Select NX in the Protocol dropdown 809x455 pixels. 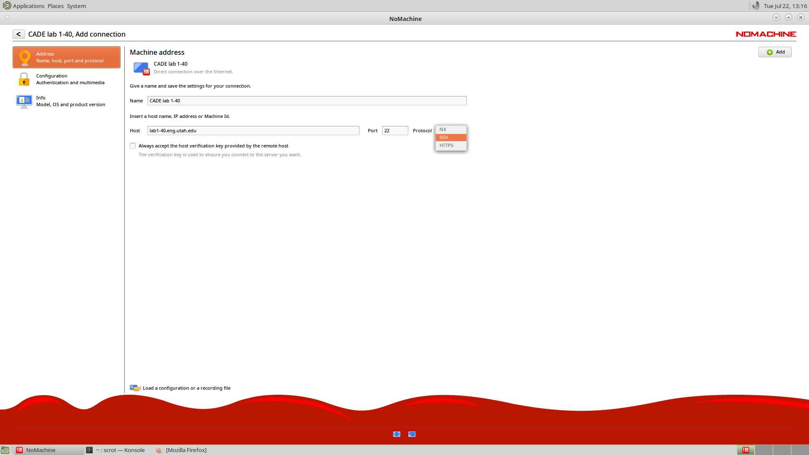pos(451,129)
